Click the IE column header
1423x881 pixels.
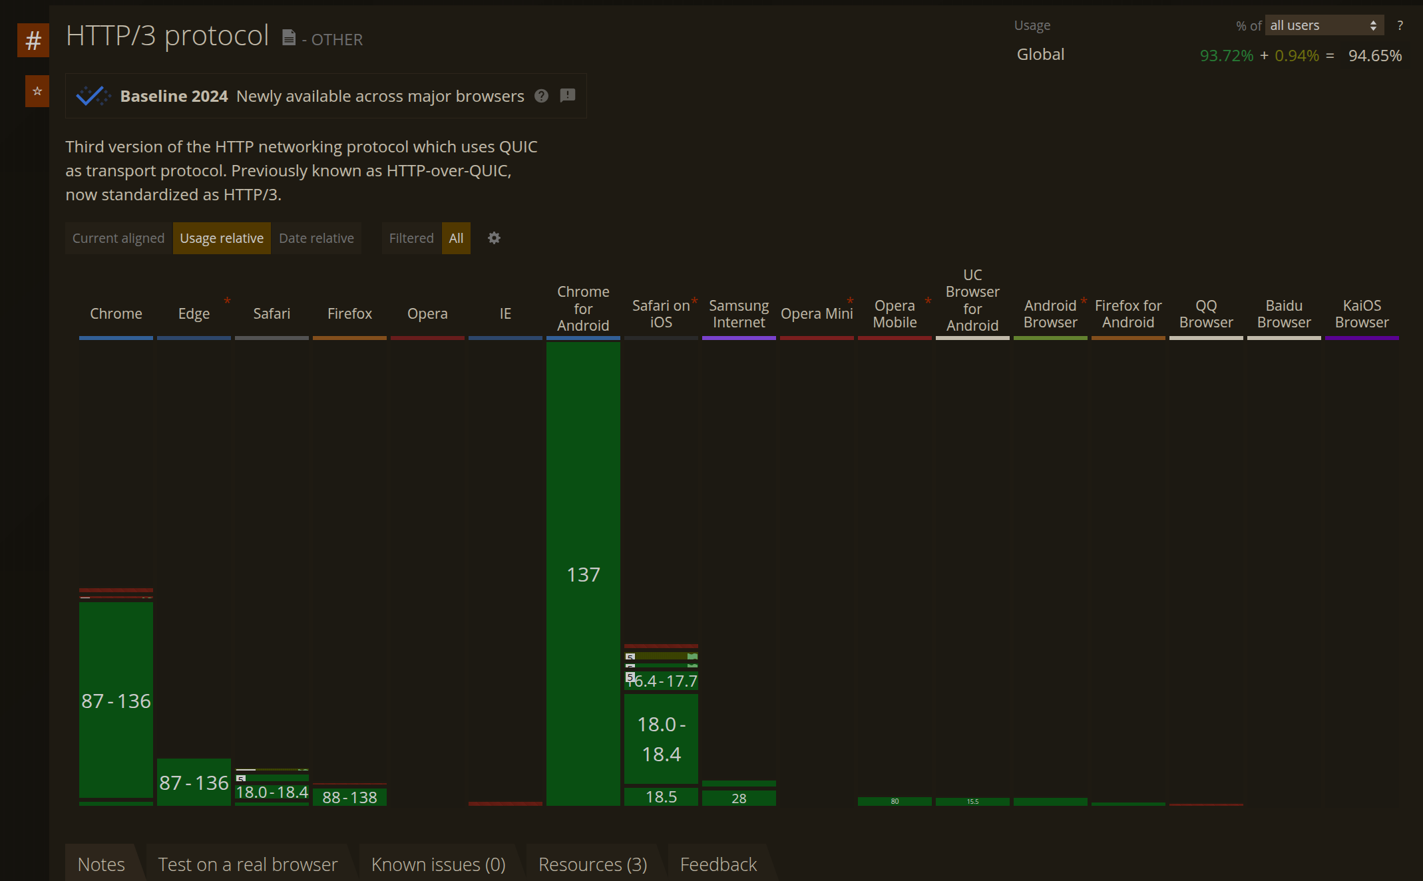[x=505, y=313]
